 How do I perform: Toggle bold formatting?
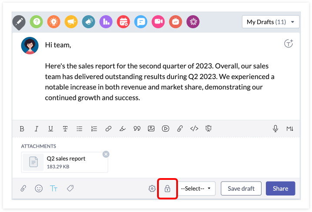tap(22, 129)
